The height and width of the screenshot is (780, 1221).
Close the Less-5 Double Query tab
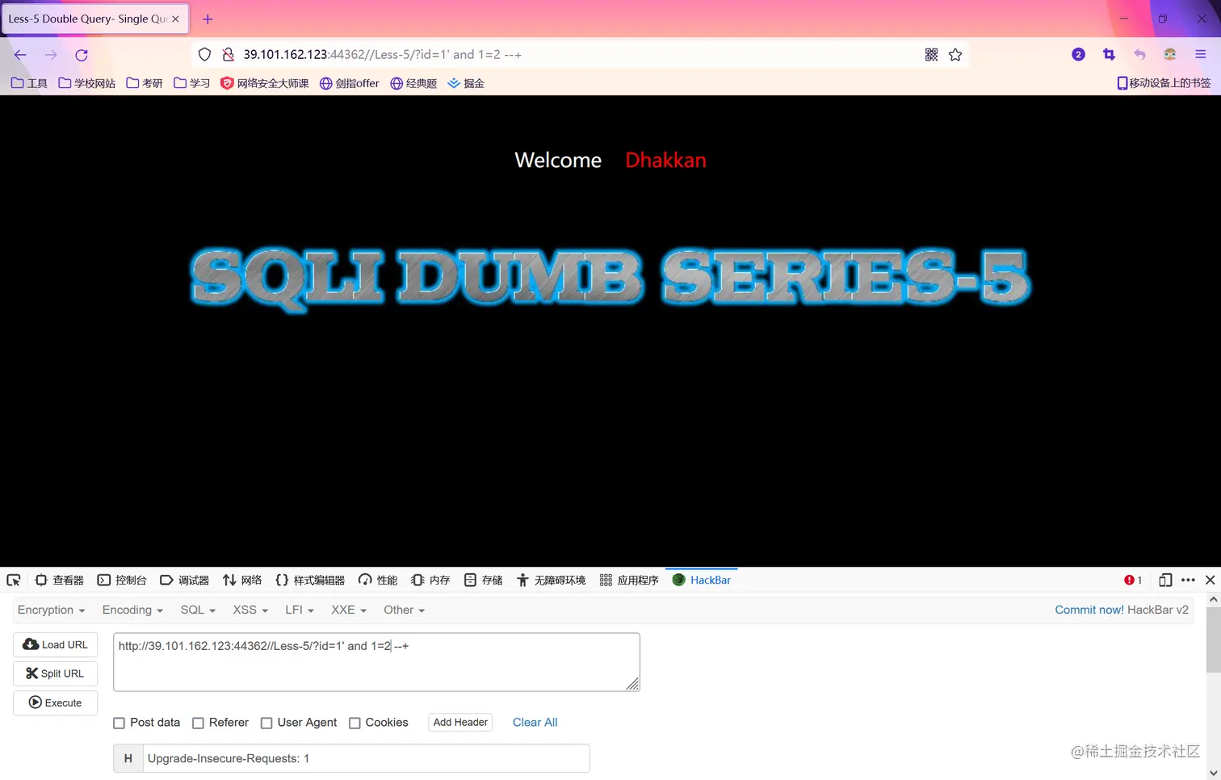coord(175,19)
